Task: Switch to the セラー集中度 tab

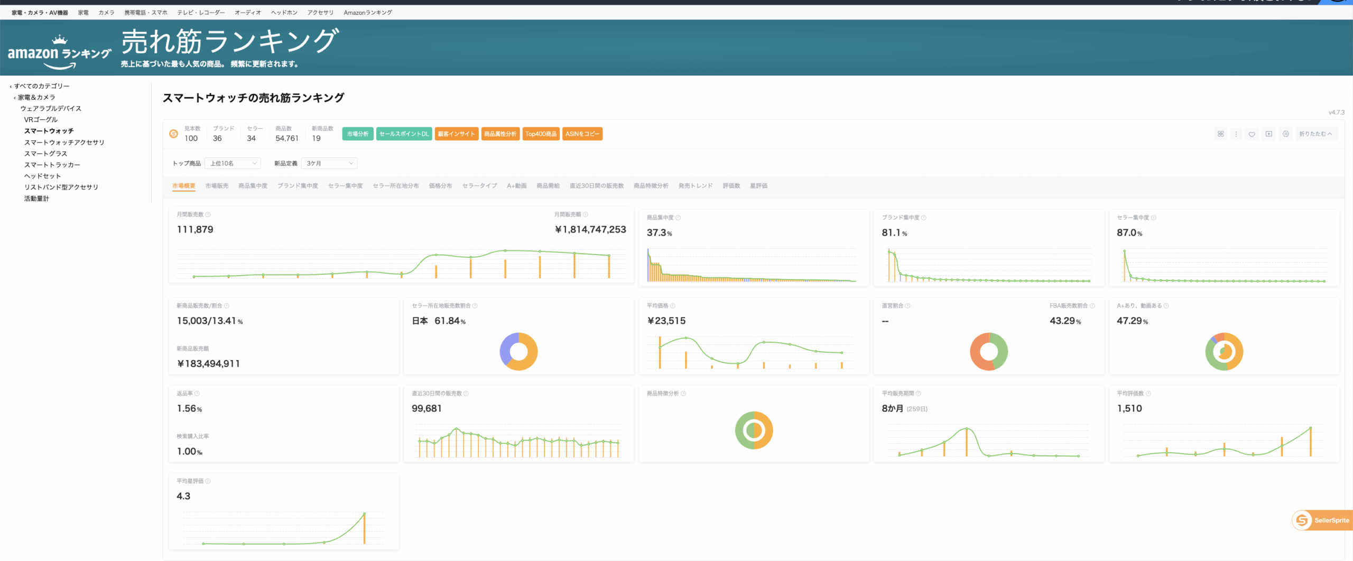Action: click(345, 186)
